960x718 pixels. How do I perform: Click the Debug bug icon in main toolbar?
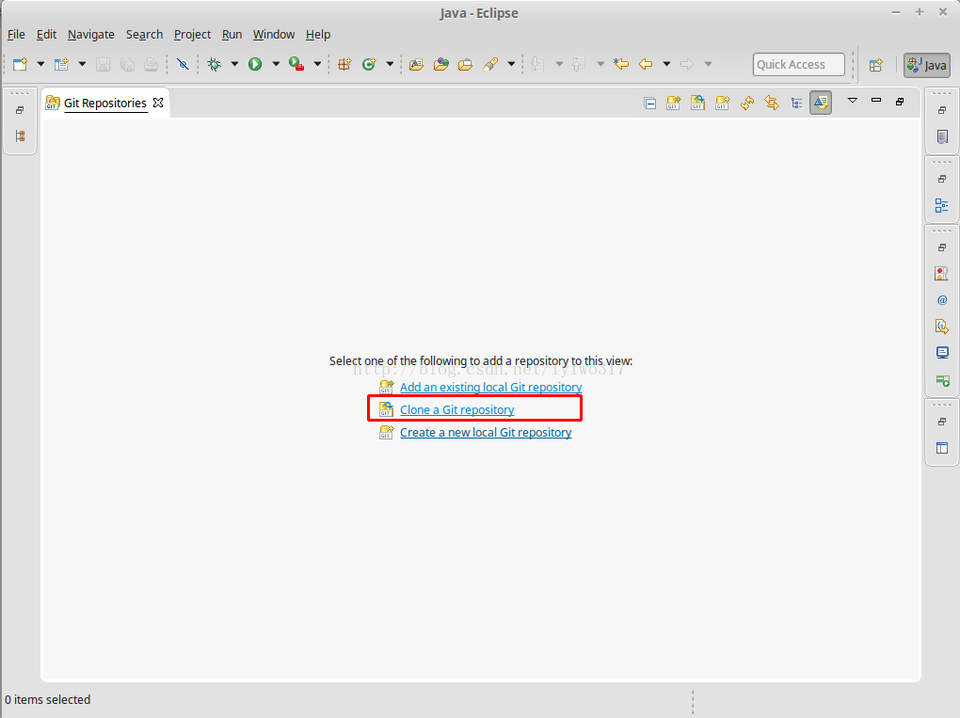[214, 64]
